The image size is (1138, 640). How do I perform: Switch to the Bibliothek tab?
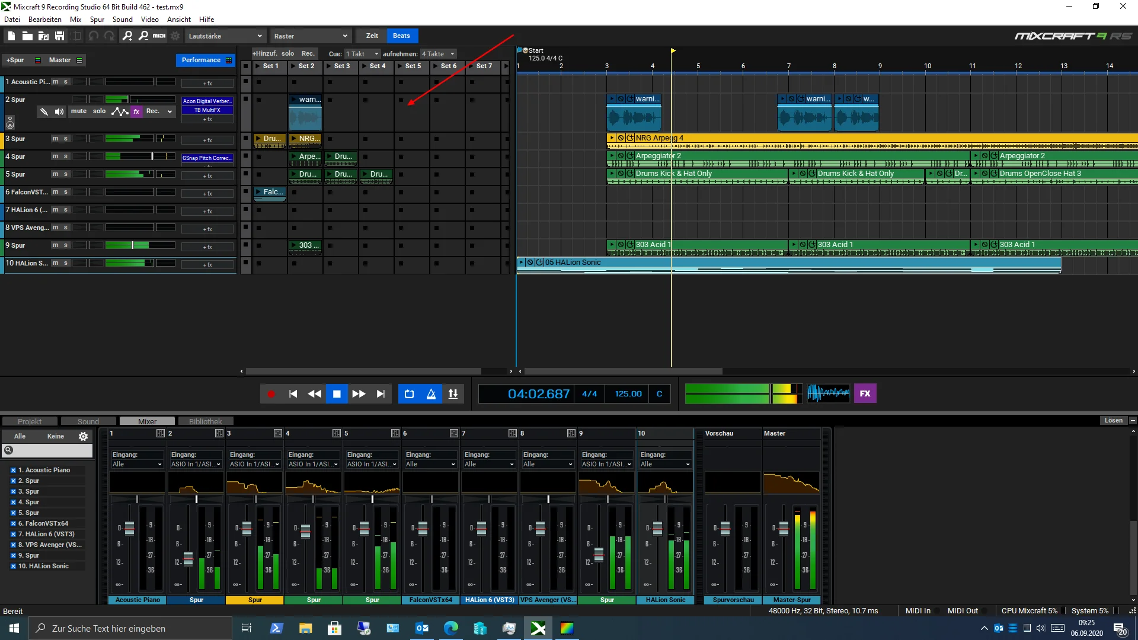click(x=205, y=421)
